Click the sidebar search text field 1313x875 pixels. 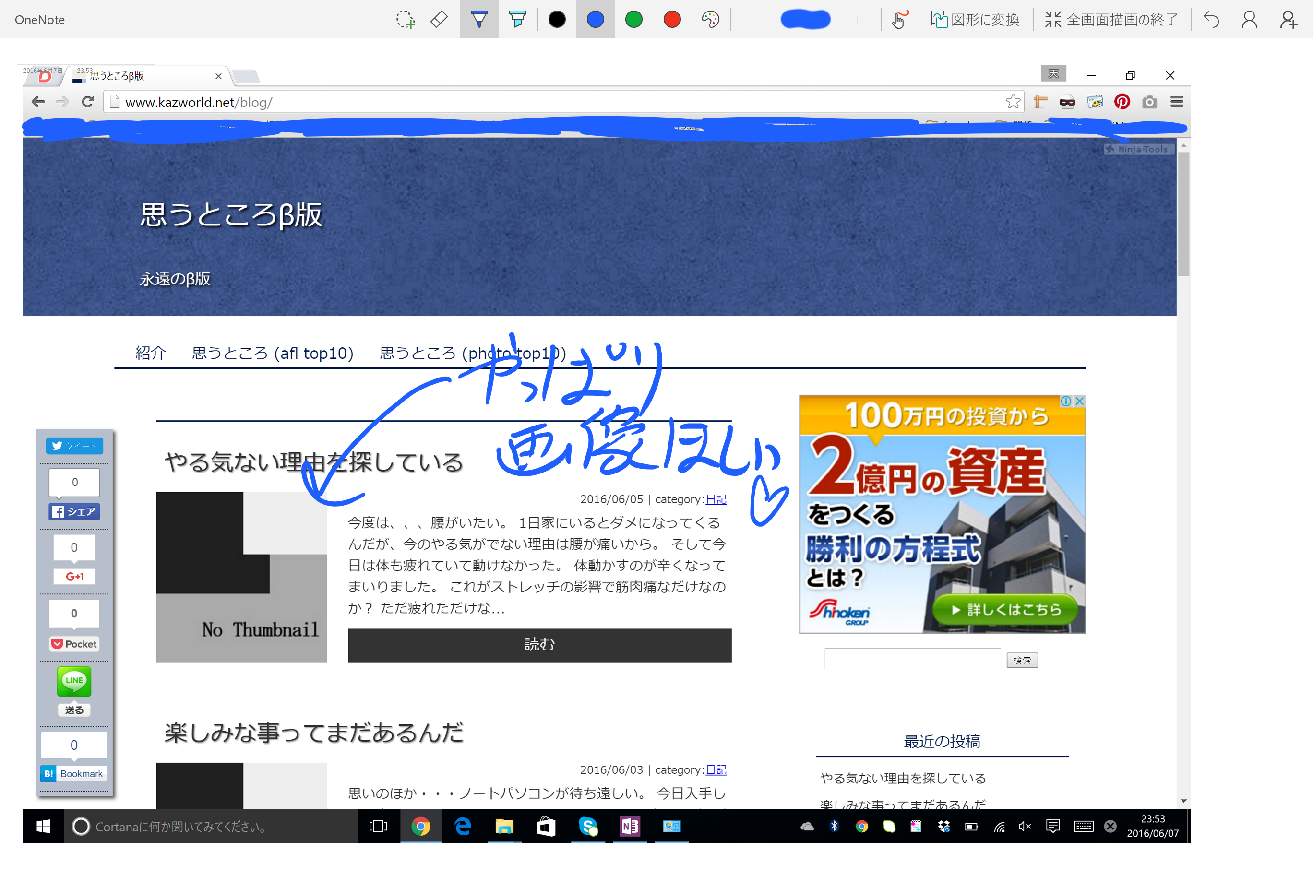pyautogui.click(x=913, y=659)
